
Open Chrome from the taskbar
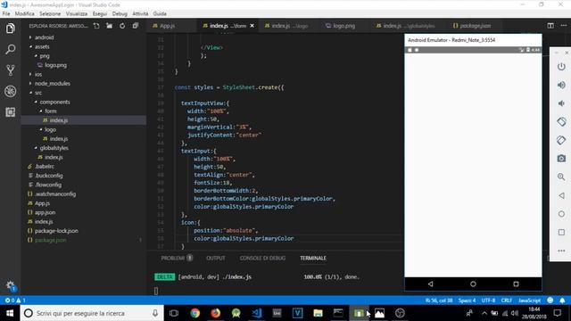tap(195, 313)
